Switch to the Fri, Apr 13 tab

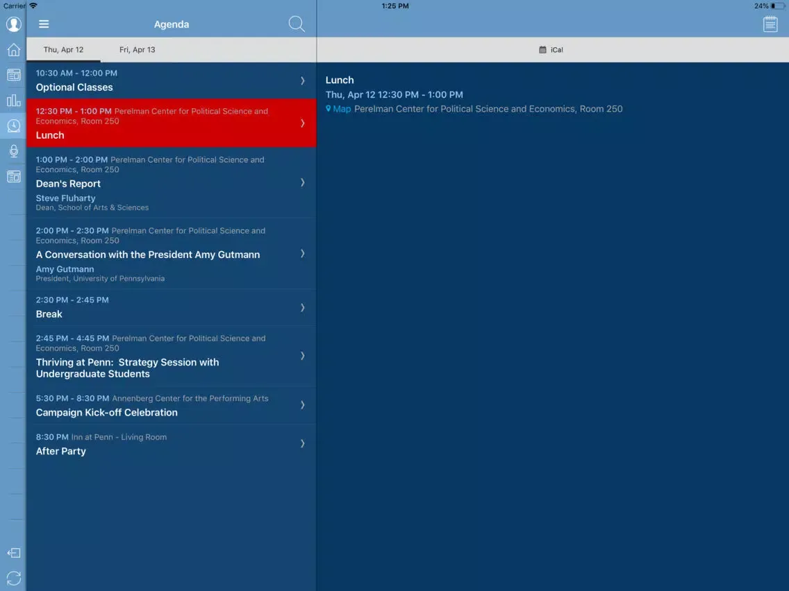point(138,50)
